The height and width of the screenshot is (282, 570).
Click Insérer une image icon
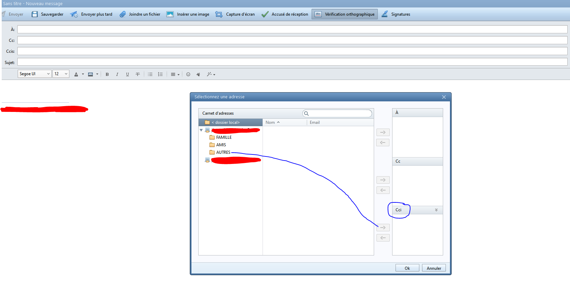(x=170, y=14)
